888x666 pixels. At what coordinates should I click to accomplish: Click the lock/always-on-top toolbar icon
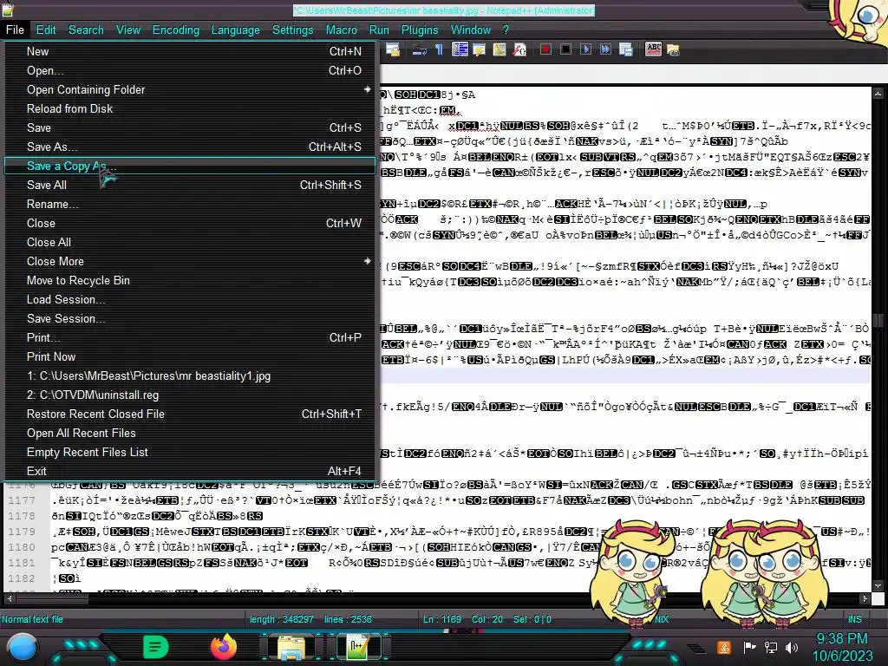(393, 49)
